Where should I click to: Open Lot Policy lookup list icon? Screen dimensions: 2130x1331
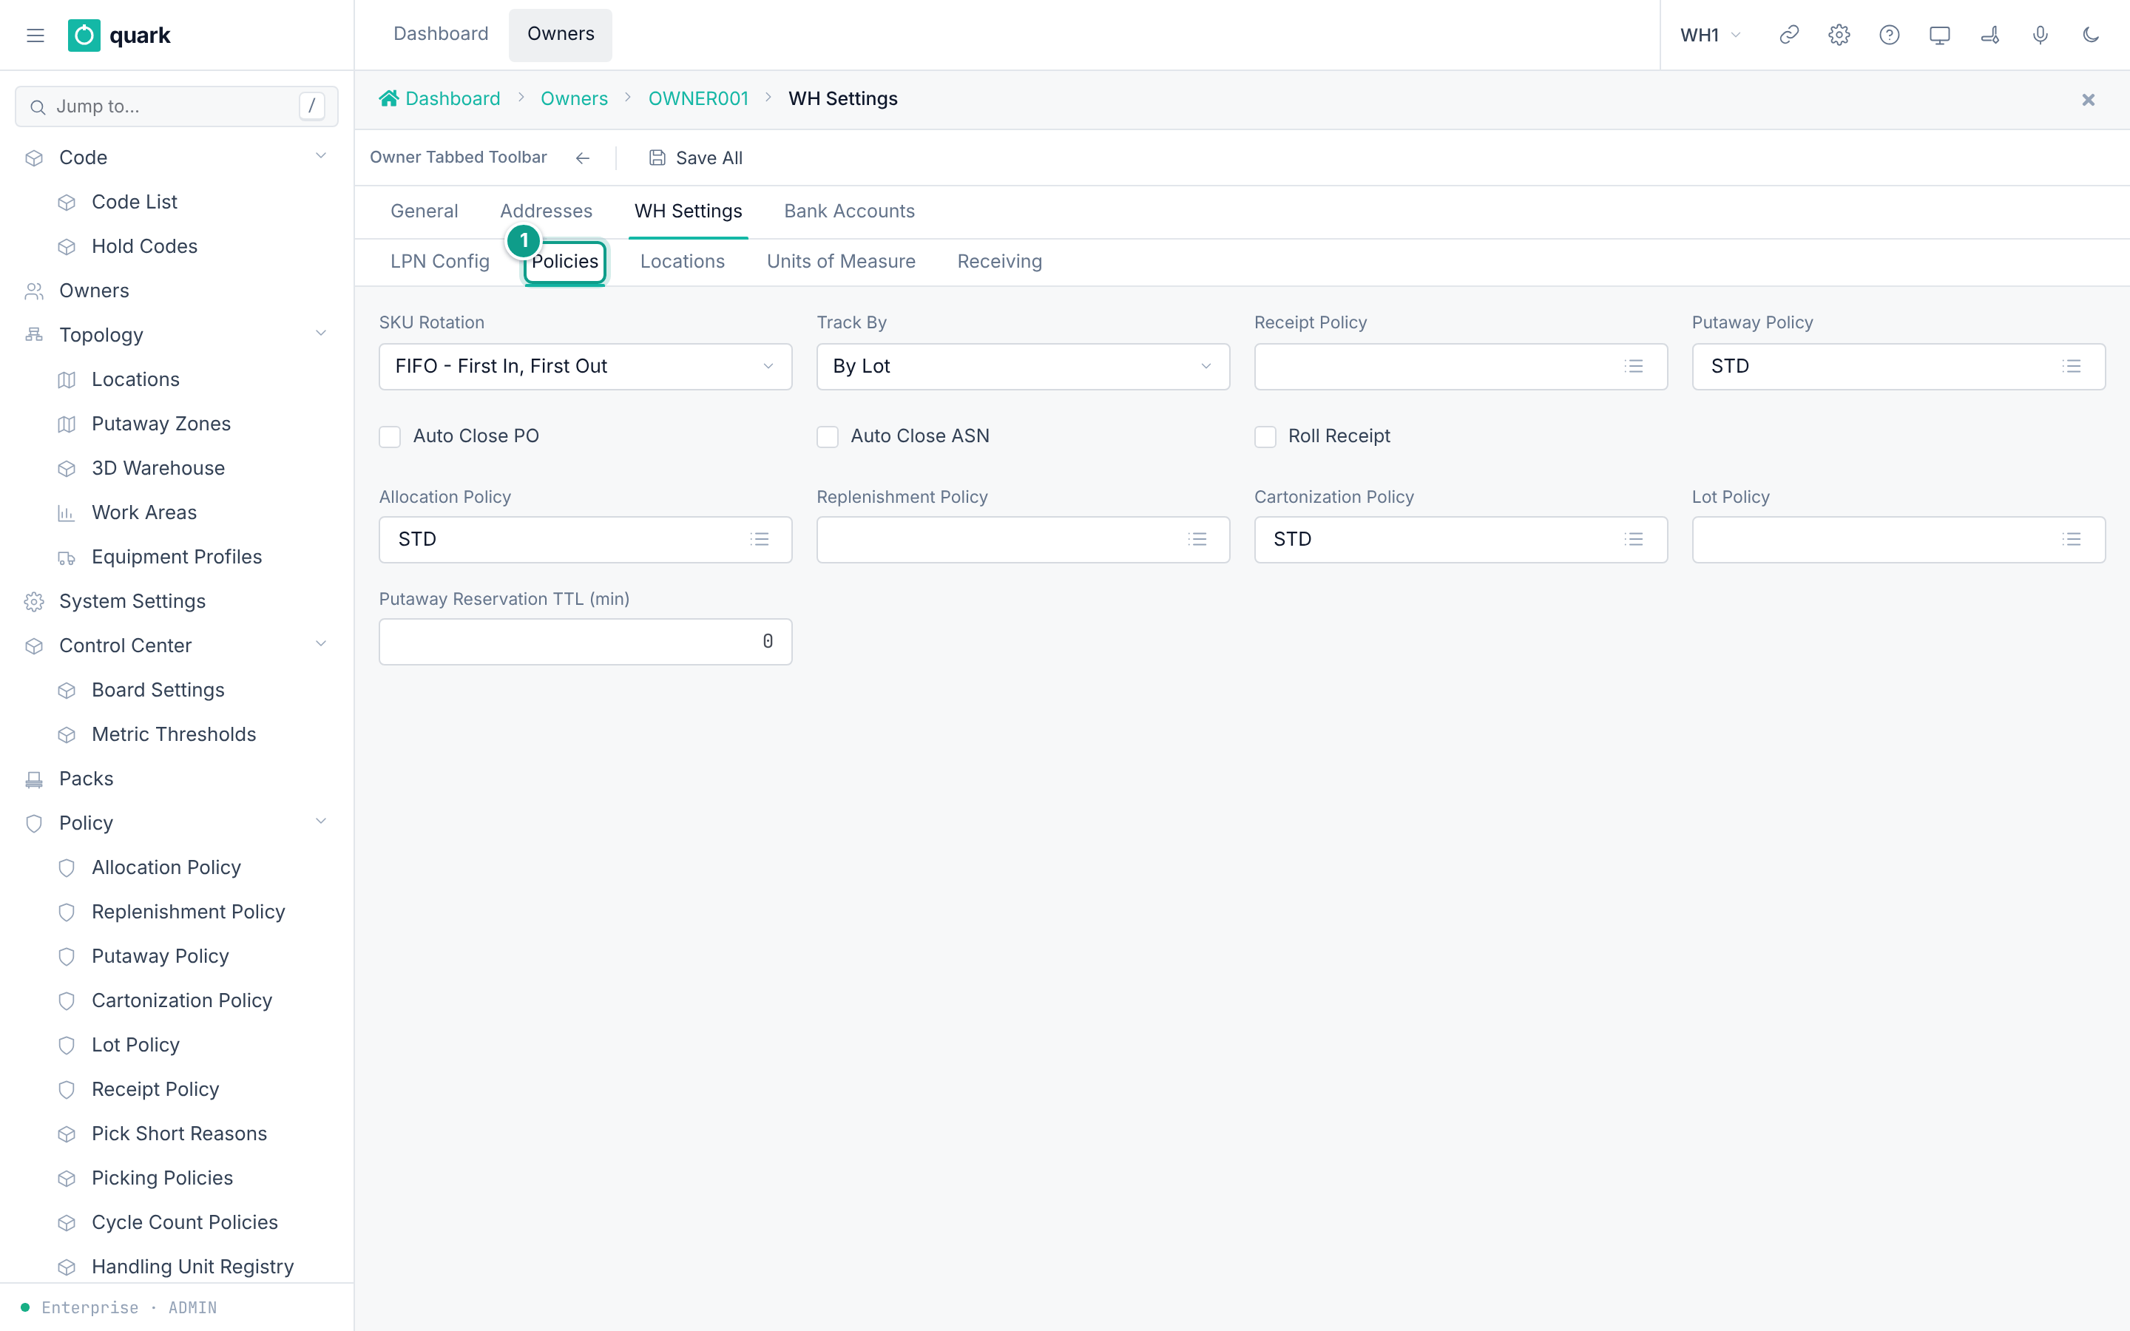click(x=2071, y=539)
